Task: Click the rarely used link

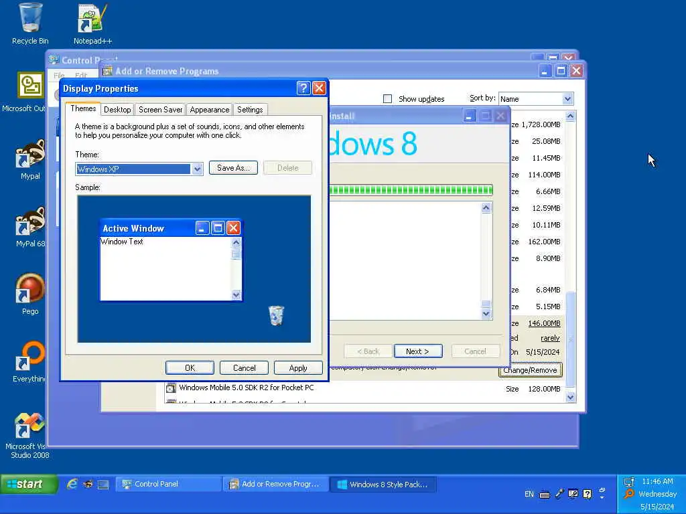Action: [550, 338]
